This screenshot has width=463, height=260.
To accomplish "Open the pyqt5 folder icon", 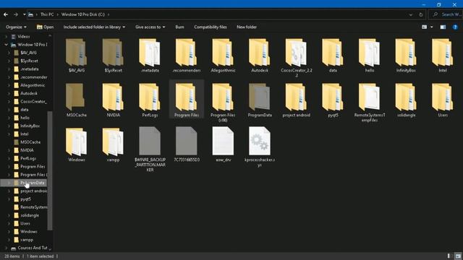I will pyautogui.click(x=333, y=97).
